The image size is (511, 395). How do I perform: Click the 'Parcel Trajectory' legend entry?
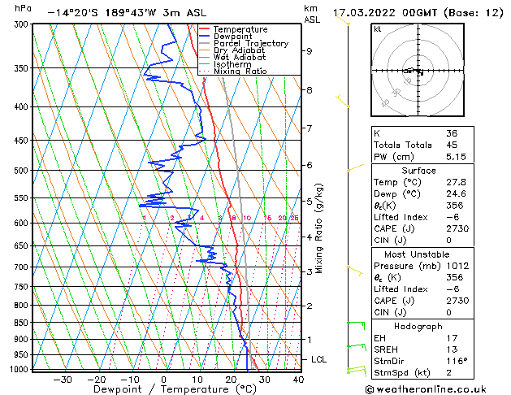click(251, 43)
